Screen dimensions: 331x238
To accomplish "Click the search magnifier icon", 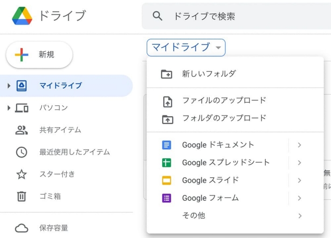I will [158, 16].
